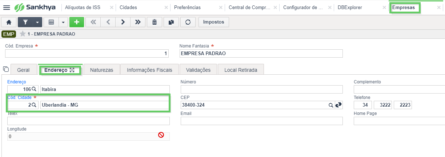
Task: Search Endereço code with magnifier
Action: pyautogui.click(x=34, y=89)
